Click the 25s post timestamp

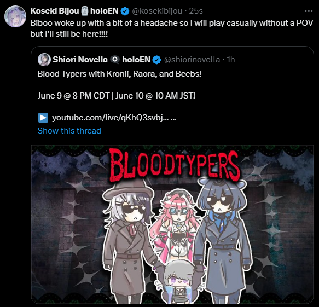point(196,11)
